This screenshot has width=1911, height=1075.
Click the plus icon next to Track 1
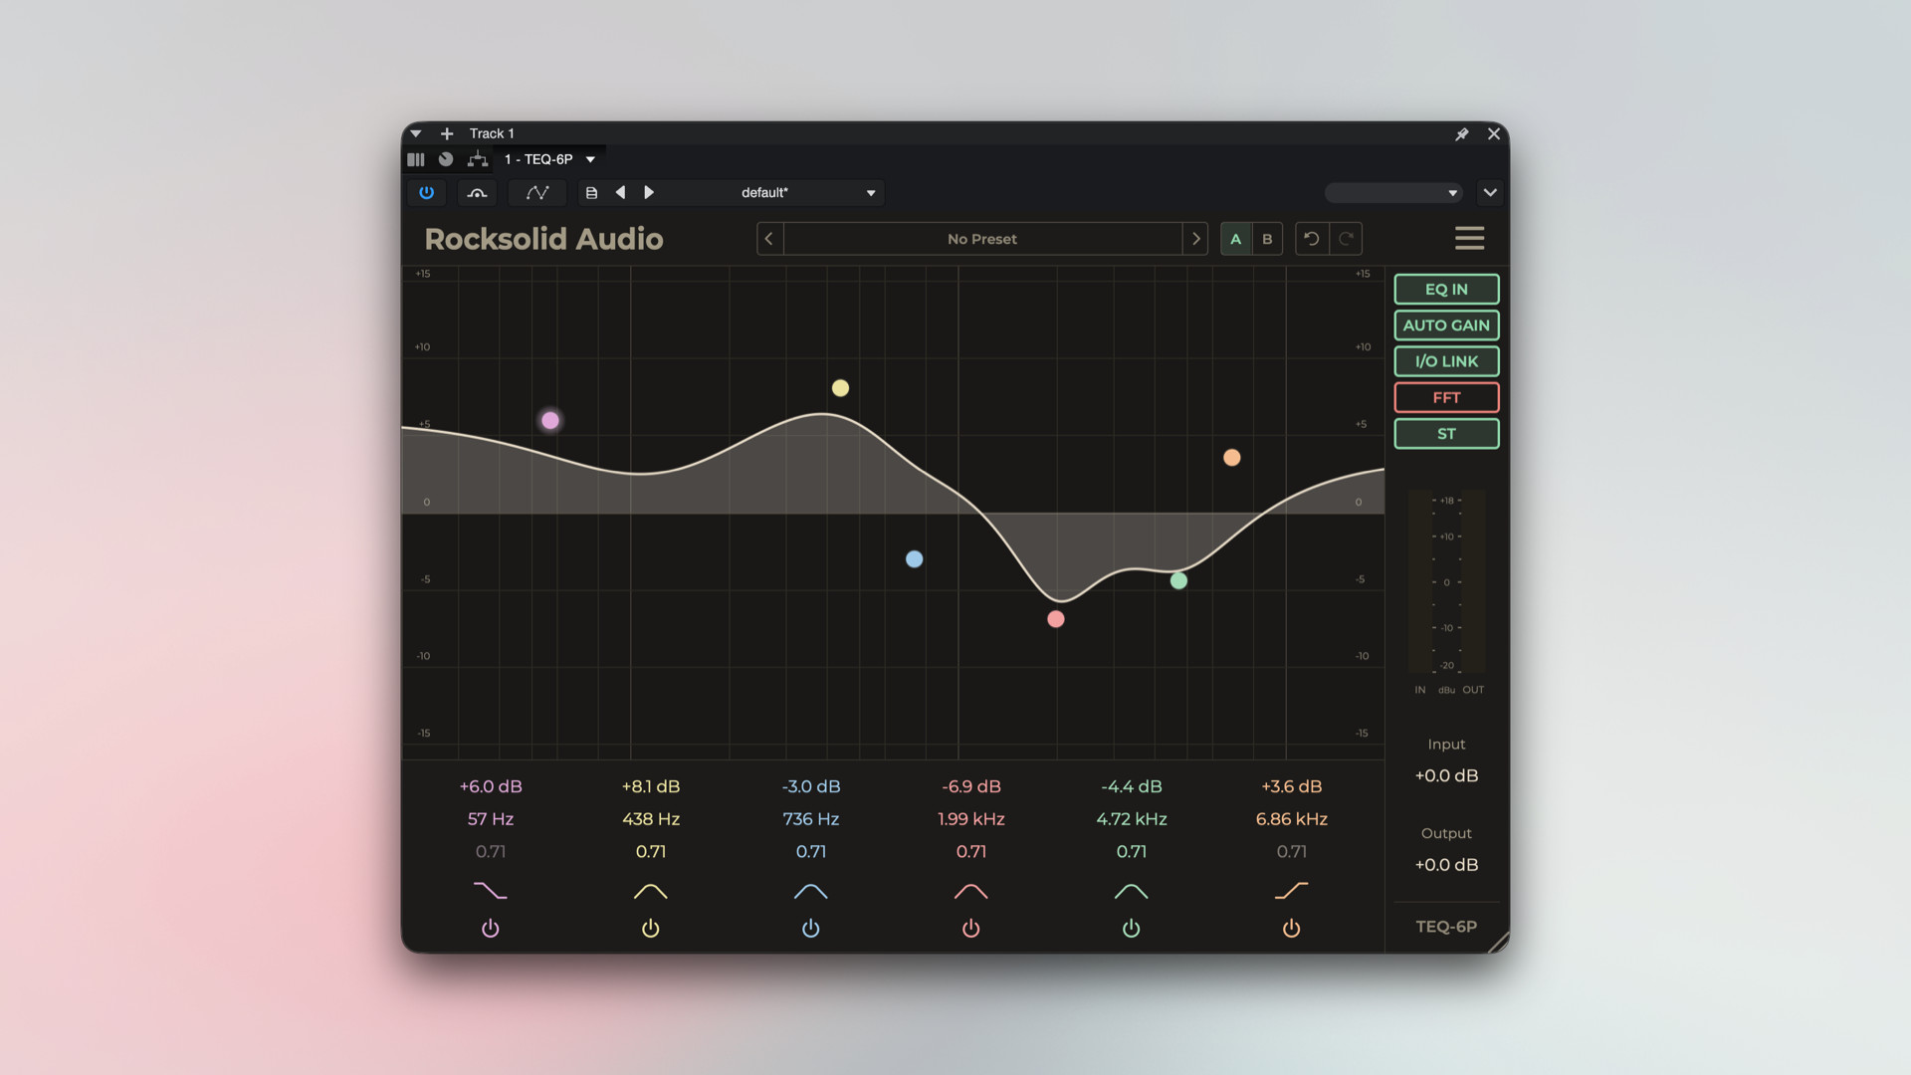pyautogui.click(x=447, y=133)
